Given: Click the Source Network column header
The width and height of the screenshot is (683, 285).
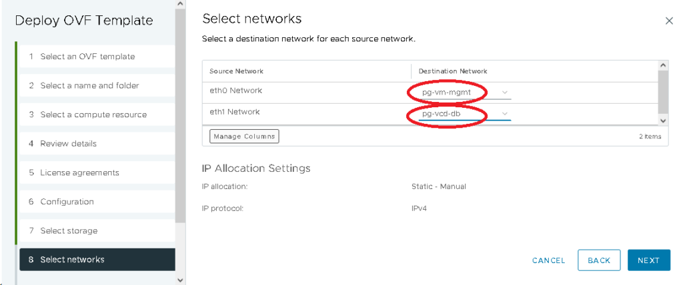Looking at the screenshot, I should [x=237, y=71].
